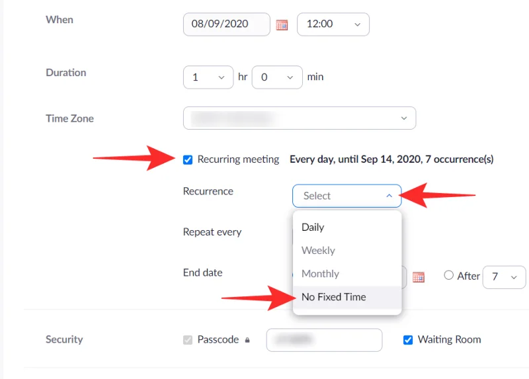Toggle the Passcode checkbox
The width and height of the screenshot is (529, 379).
pos(188,340)
